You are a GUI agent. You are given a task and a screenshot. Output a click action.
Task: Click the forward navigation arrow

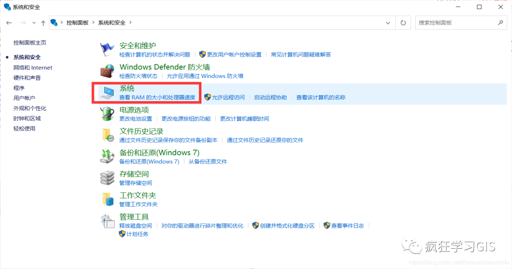pos(23,23)
